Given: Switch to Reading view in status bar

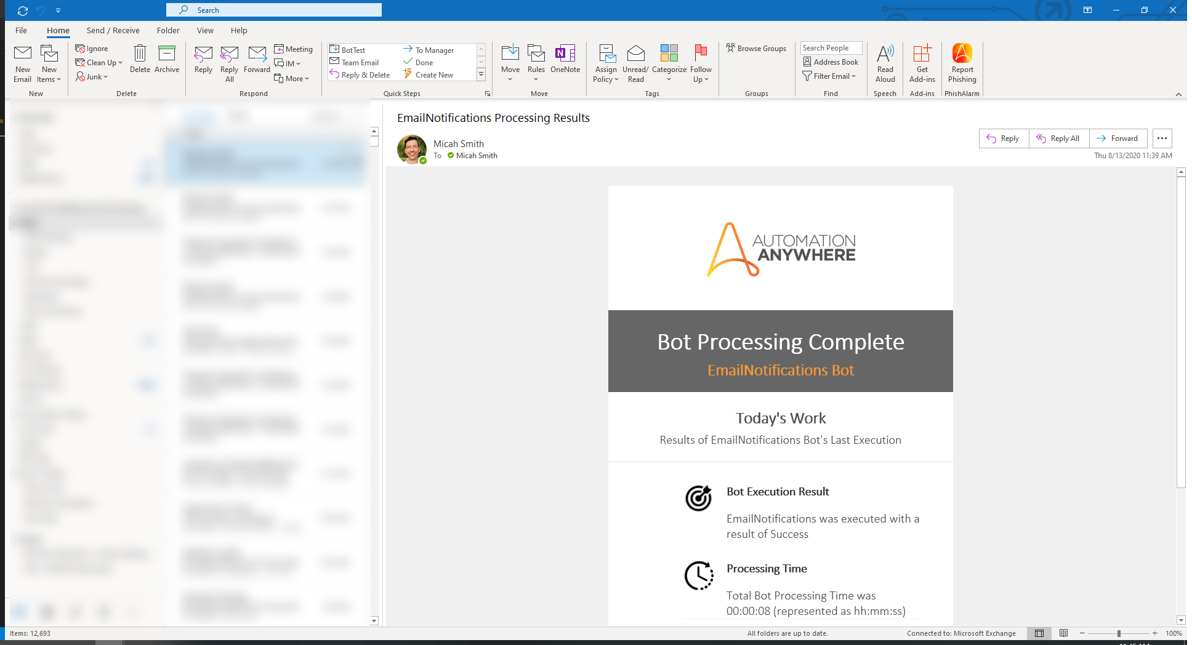Looking at the screenshot, I should 1063,633.
